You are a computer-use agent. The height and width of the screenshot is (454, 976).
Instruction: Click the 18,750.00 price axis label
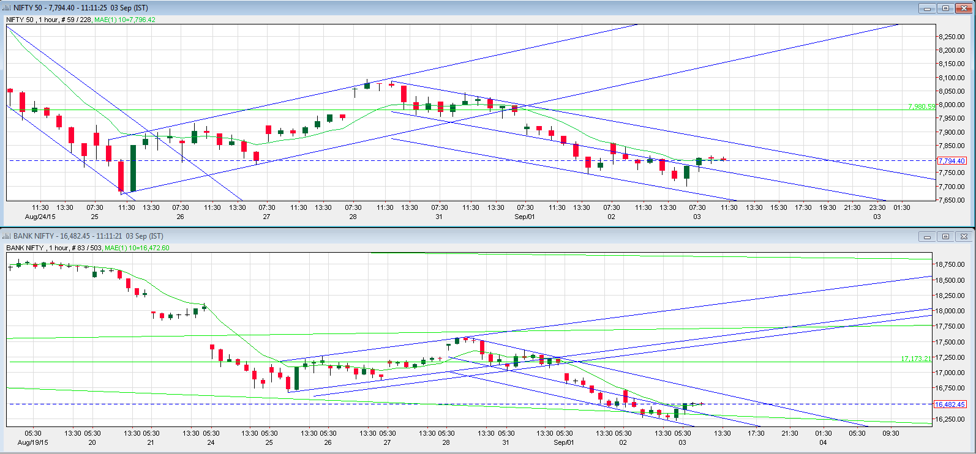[x=949, y=264]
